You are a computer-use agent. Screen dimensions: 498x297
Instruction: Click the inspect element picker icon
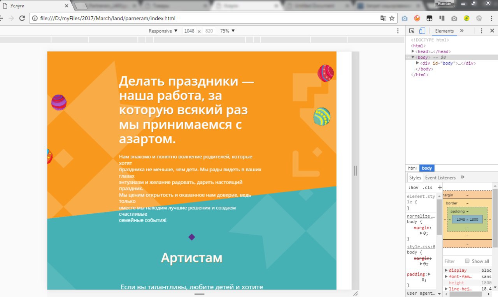pos(412,31)
